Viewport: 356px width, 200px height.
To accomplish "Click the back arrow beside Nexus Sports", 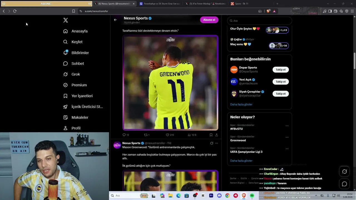I will click(115, 20).
